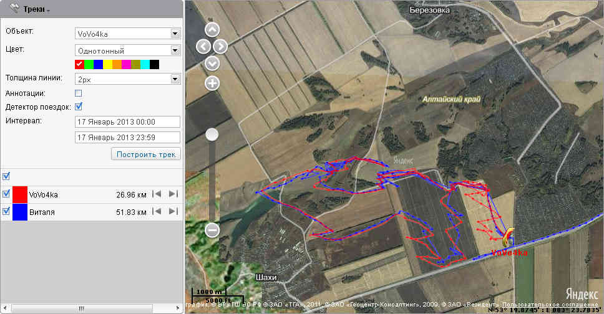Viewport: 604px width, 314px height.
Task: Uncheck the Виталя track visibility checkbox
Action: [x=6, y=211]
